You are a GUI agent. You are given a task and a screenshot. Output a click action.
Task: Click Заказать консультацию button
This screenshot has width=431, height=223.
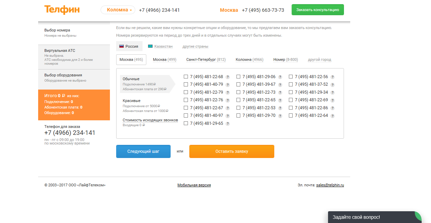(x=318, y=10)
